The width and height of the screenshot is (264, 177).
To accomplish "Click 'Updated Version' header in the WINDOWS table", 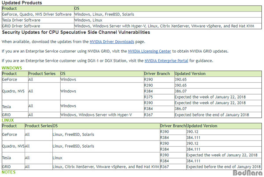I will coord(218,74).
